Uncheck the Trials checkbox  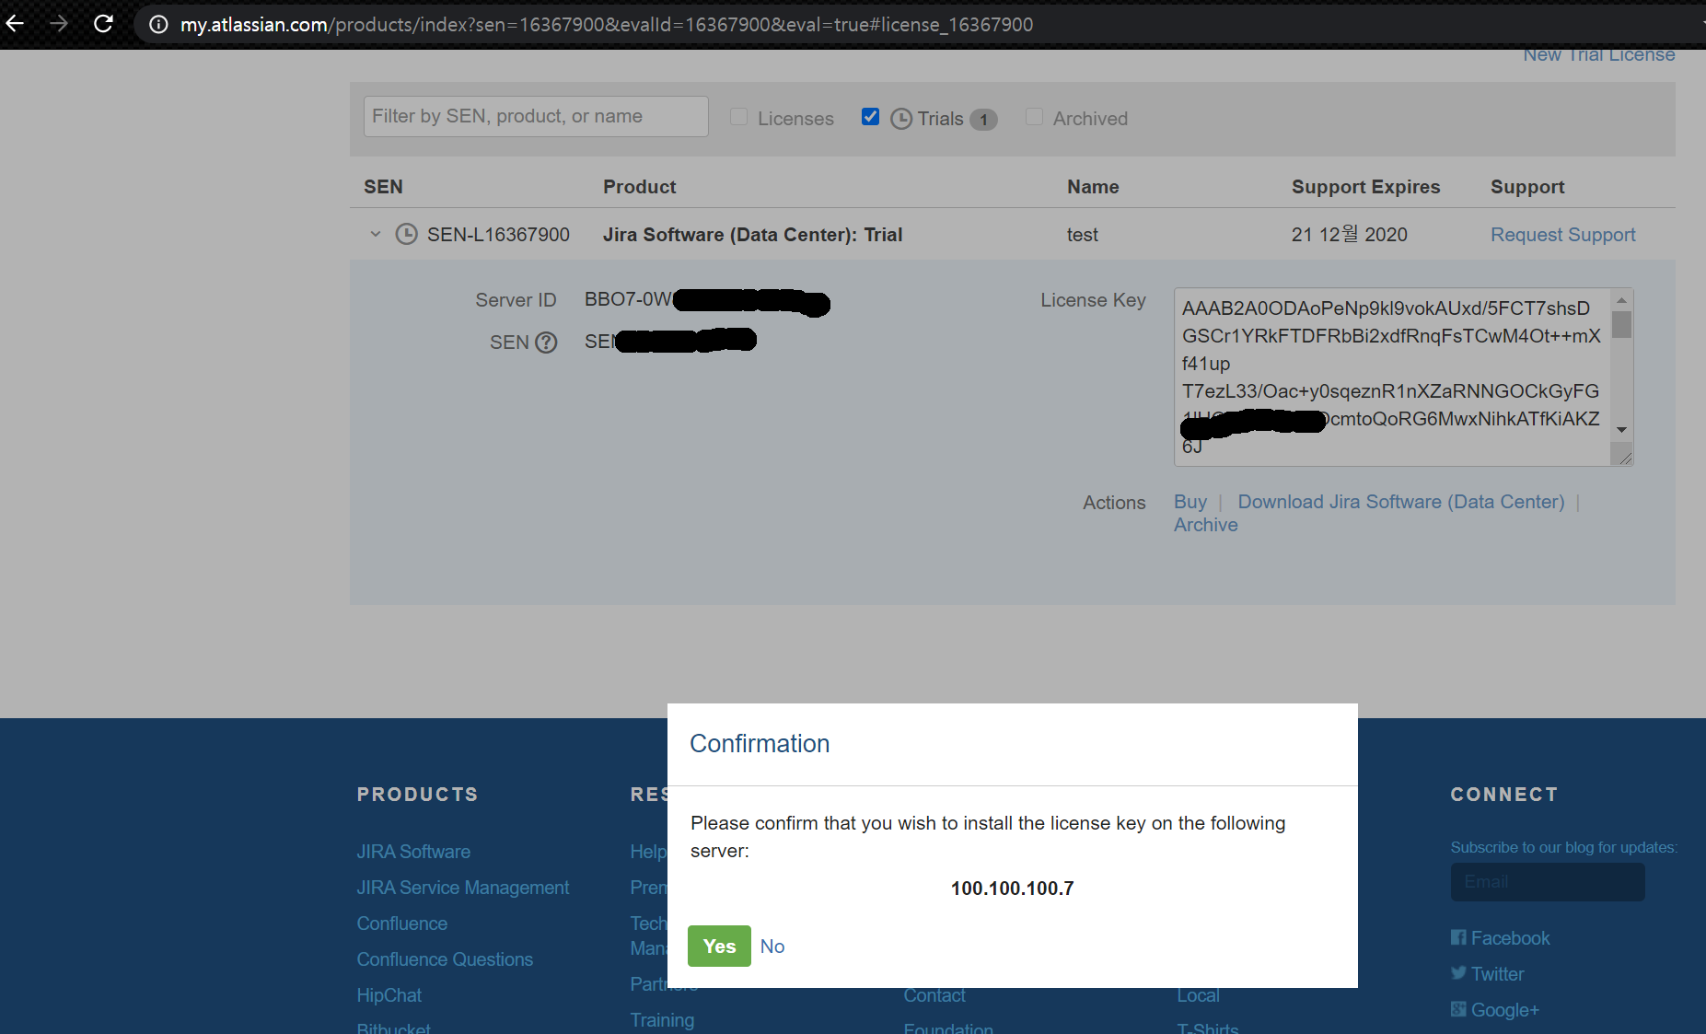pos(870,117)
